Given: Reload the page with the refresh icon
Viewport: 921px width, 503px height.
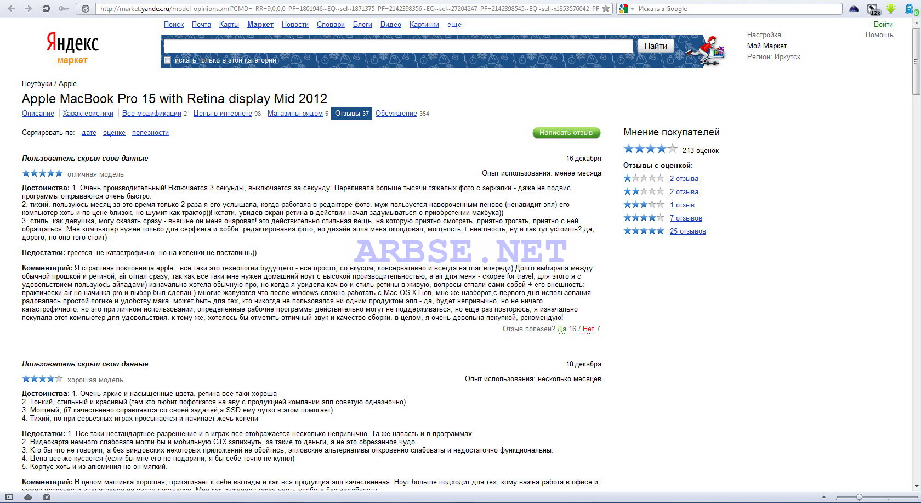Looking at the screenshot, I should (x=46, y=9).
